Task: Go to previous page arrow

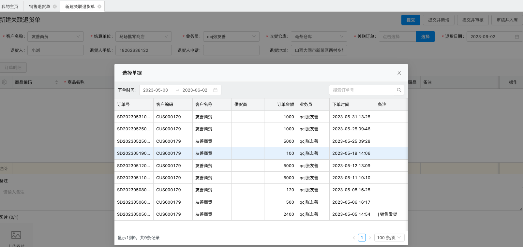Action: [x=354, y=238]
